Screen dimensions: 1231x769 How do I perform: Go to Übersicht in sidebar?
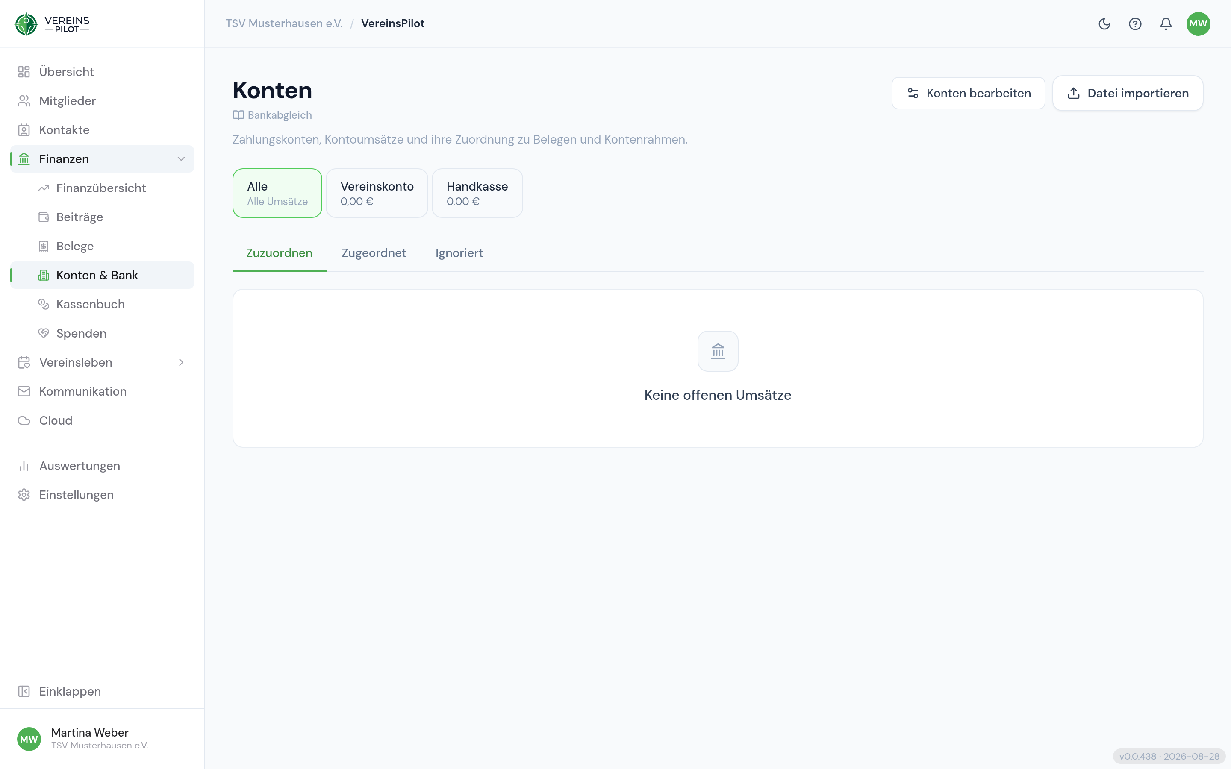(102, 72)
